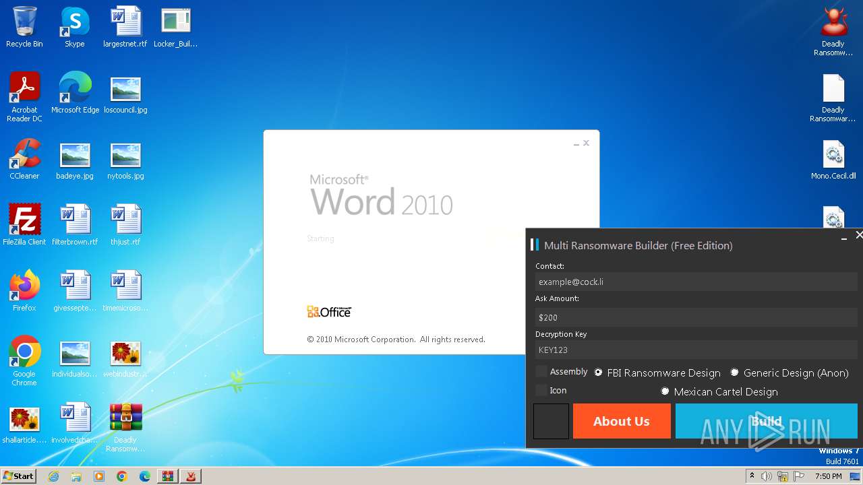Open the Skype desktop shortcut
This screenshot has width=863, height=485.
point(75,27)
